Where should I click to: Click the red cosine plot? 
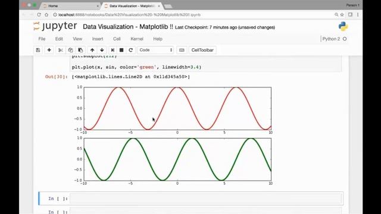[x=177, y=108]
